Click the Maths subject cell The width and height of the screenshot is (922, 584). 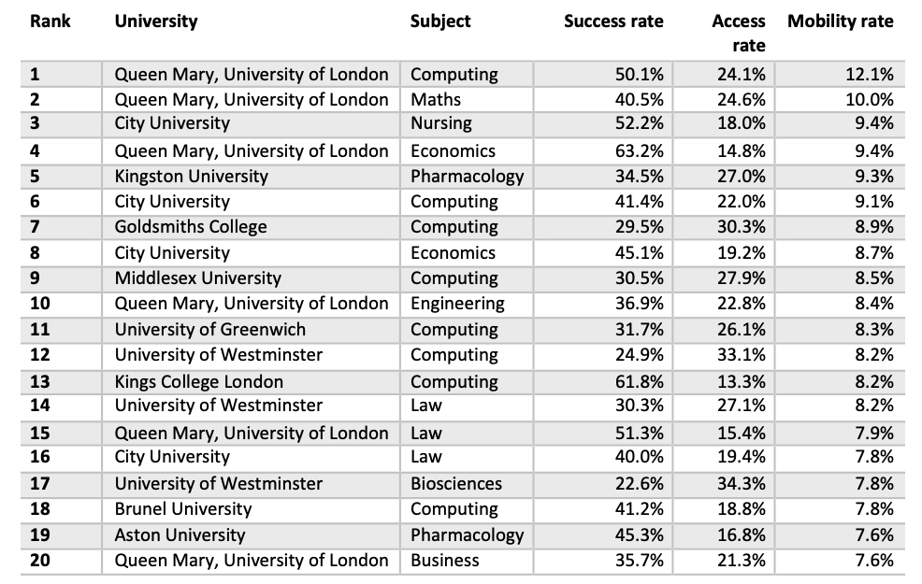tap(436, 99)
